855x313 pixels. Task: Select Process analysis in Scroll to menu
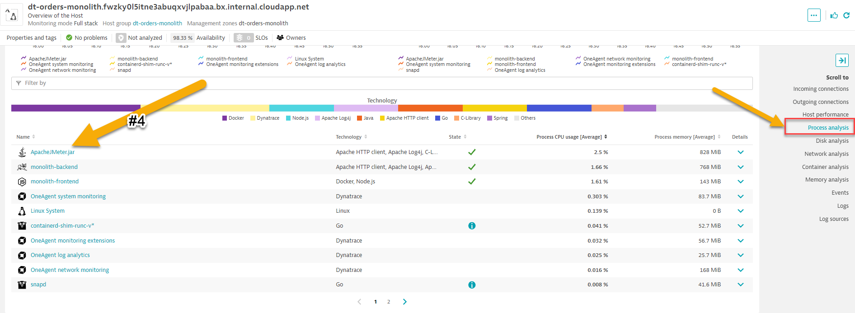828,128
